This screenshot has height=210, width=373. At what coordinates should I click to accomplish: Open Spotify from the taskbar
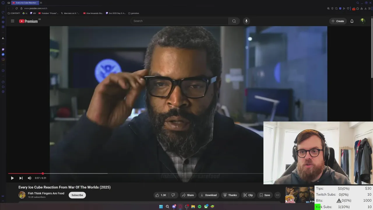pos(199,206)
